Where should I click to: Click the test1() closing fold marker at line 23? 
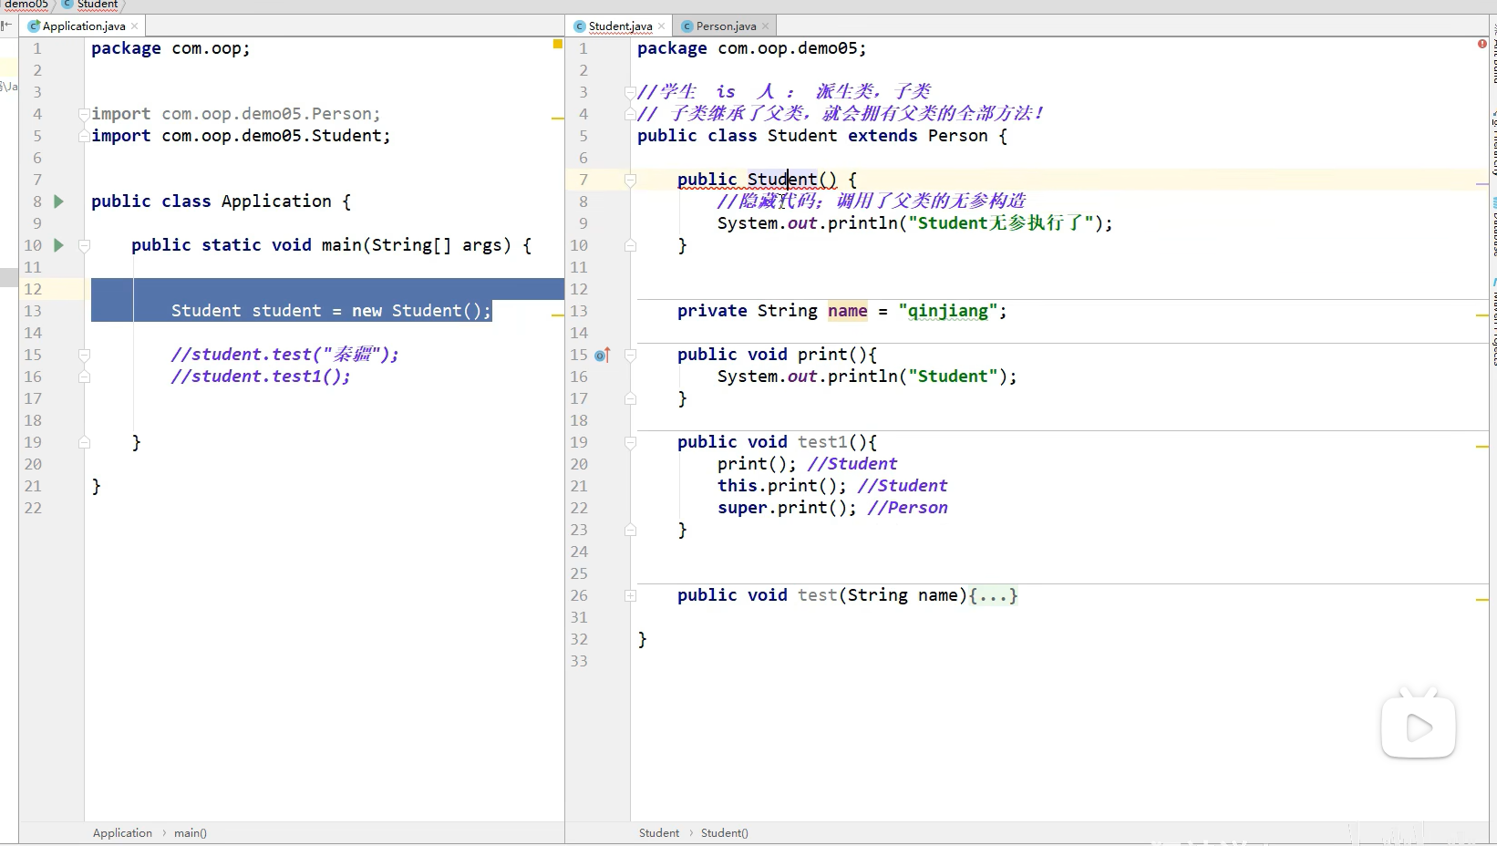click(630, 530)
